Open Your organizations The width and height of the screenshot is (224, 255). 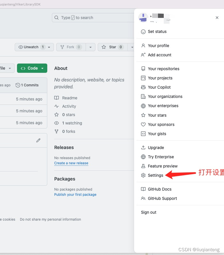165,96
